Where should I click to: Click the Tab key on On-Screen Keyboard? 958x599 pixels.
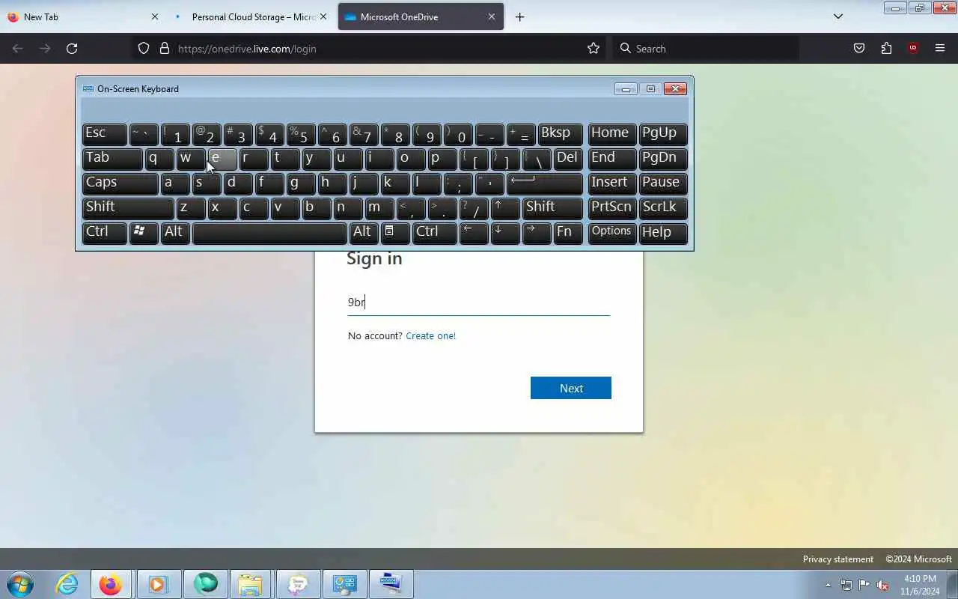[112, 158]
